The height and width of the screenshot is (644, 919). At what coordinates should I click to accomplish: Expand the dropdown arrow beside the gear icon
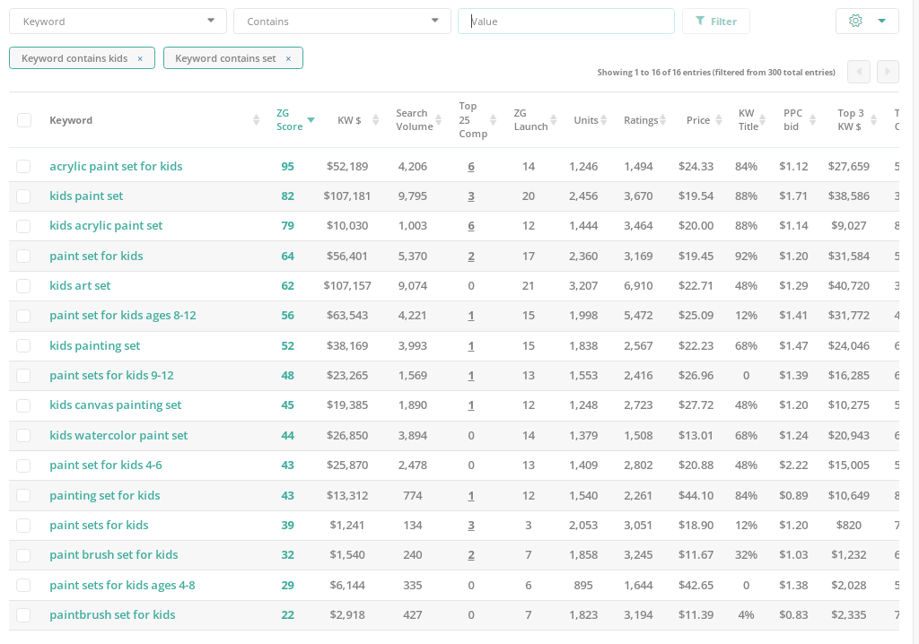[880, 20]
